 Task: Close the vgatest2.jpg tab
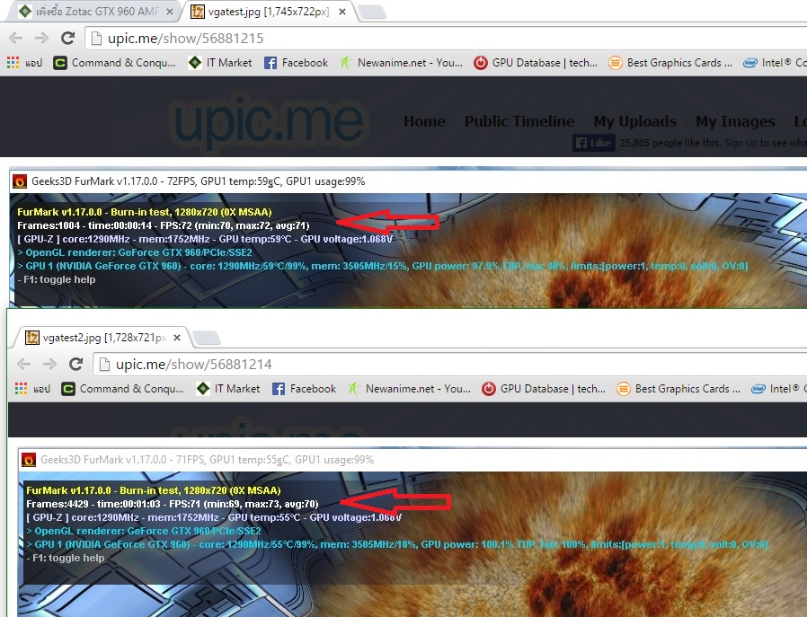point(176,338)
